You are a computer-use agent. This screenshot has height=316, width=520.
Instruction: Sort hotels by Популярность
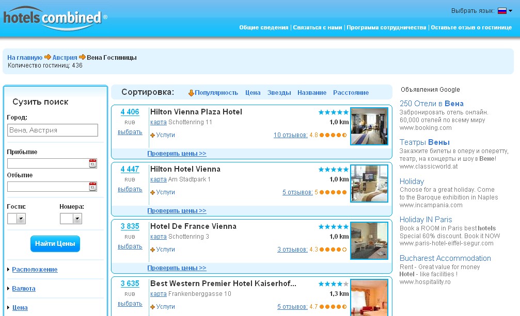tap(216, 93)
